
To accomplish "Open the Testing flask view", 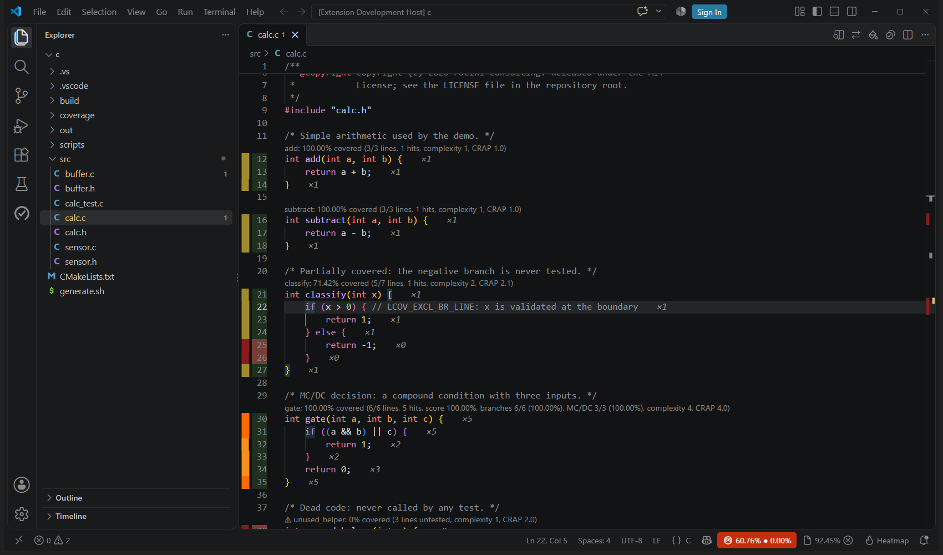I will [21, 184].
